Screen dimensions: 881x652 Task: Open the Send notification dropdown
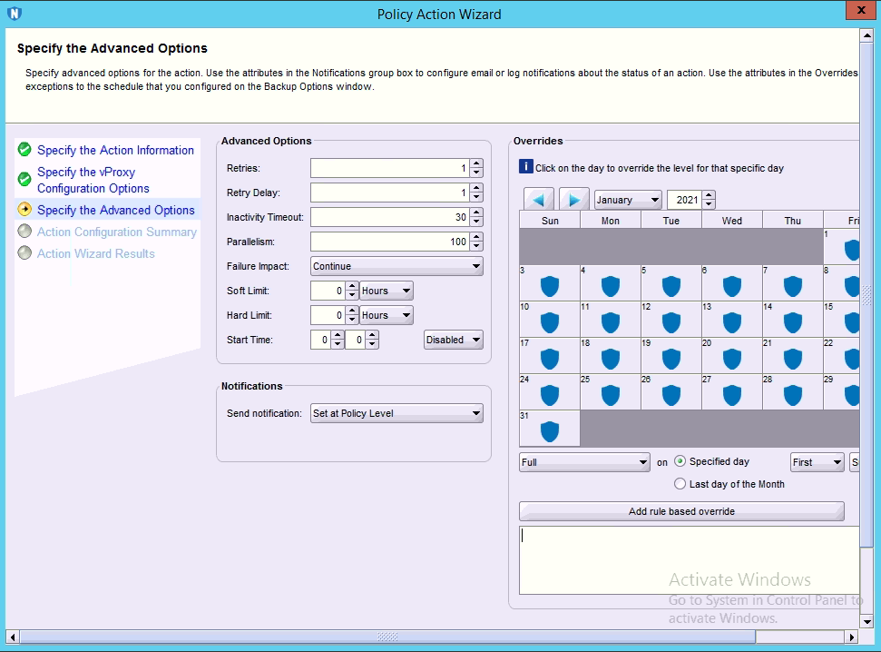396,413
